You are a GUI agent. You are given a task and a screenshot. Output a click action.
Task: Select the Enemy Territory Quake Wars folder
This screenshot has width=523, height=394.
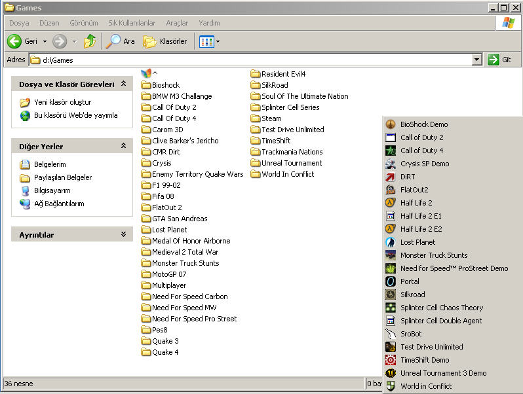[x=193, y=174]
